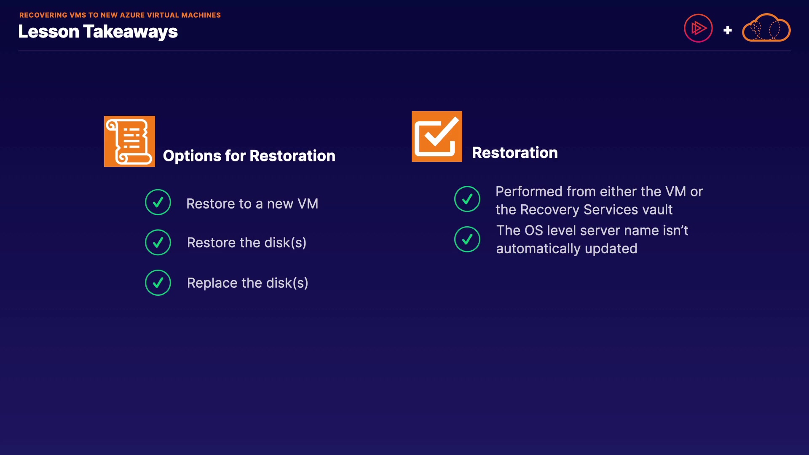This screenshot has width=809, height=455.
Task: Click the orange scroll document icon
Action: (129, 141)
